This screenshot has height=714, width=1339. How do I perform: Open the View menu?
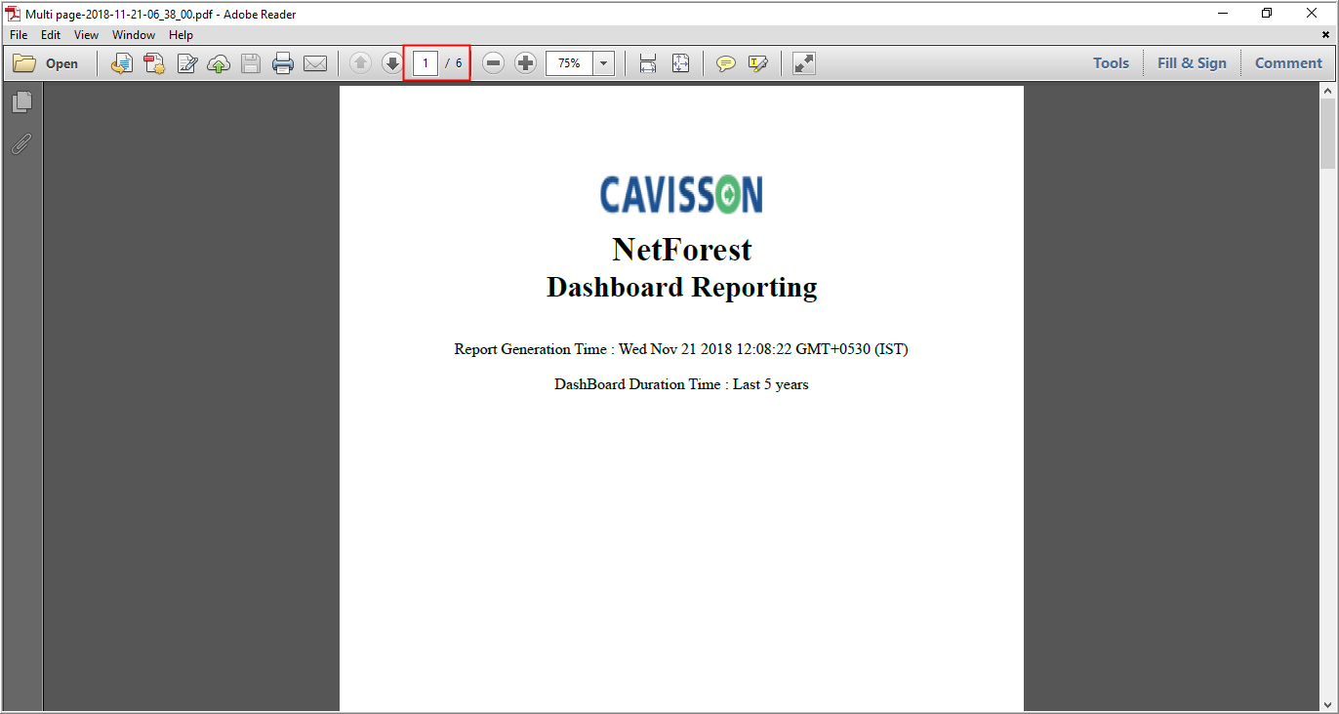(x=86, y=35)
